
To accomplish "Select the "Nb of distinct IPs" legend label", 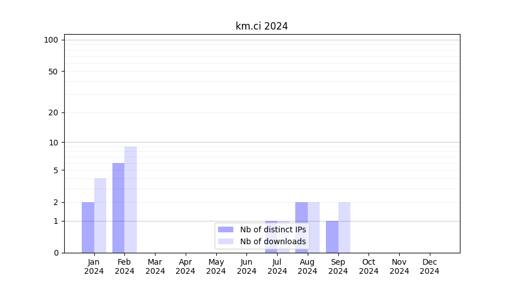I will (273, 229).
